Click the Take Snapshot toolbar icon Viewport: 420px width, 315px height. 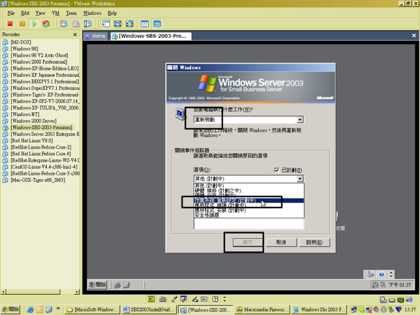(64, 24)
